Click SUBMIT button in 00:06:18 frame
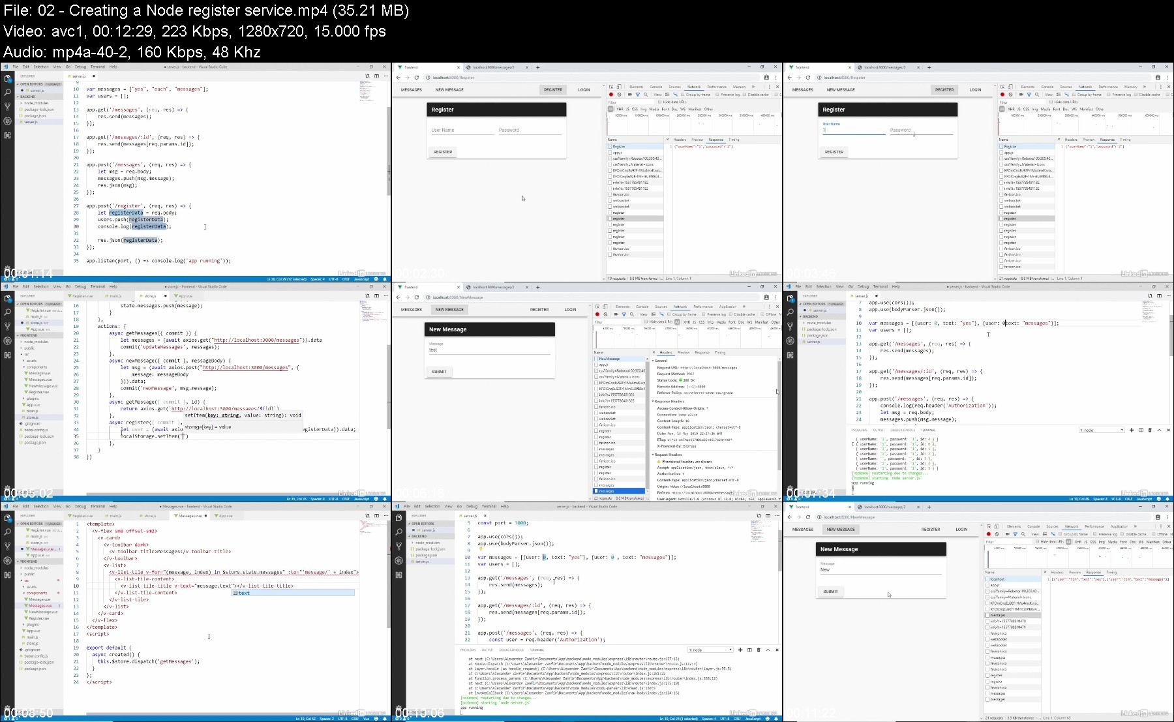Image resolution: width=1174 pixels, height=722 pixels. (x=439, y=372)
